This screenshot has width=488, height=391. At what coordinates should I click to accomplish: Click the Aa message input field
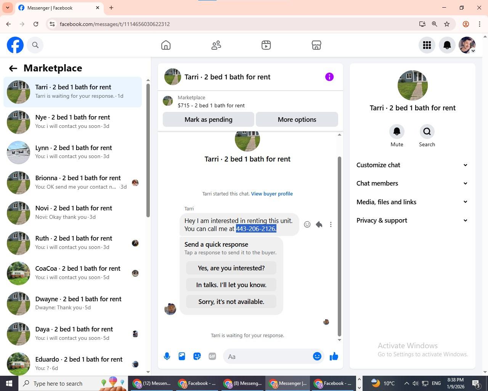click(x=269, y=357)
